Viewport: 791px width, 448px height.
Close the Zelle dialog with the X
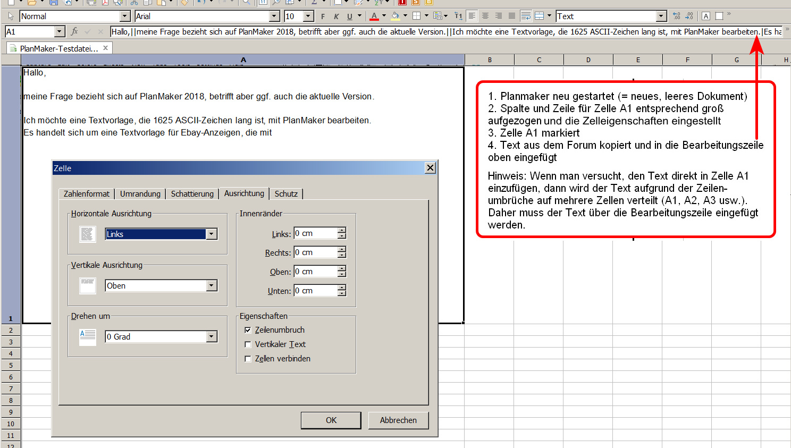pyautogui.click(x=431, y=168)
